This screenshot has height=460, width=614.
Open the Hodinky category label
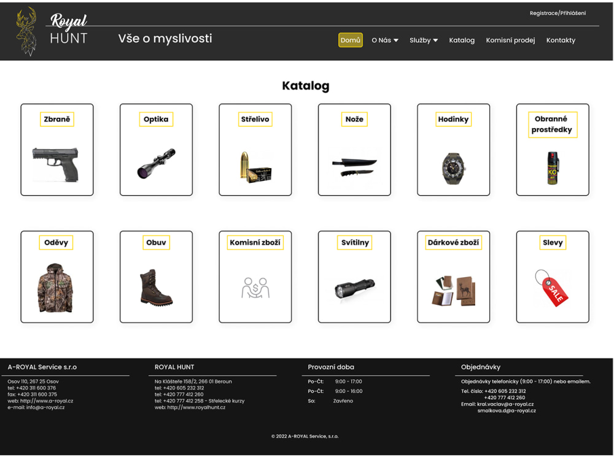(x=454, y=120)
